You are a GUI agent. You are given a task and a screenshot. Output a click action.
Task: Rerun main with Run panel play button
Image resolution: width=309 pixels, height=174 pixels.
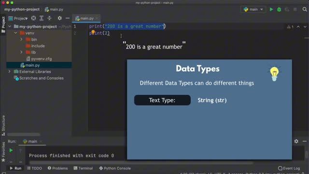click(11, 150)
